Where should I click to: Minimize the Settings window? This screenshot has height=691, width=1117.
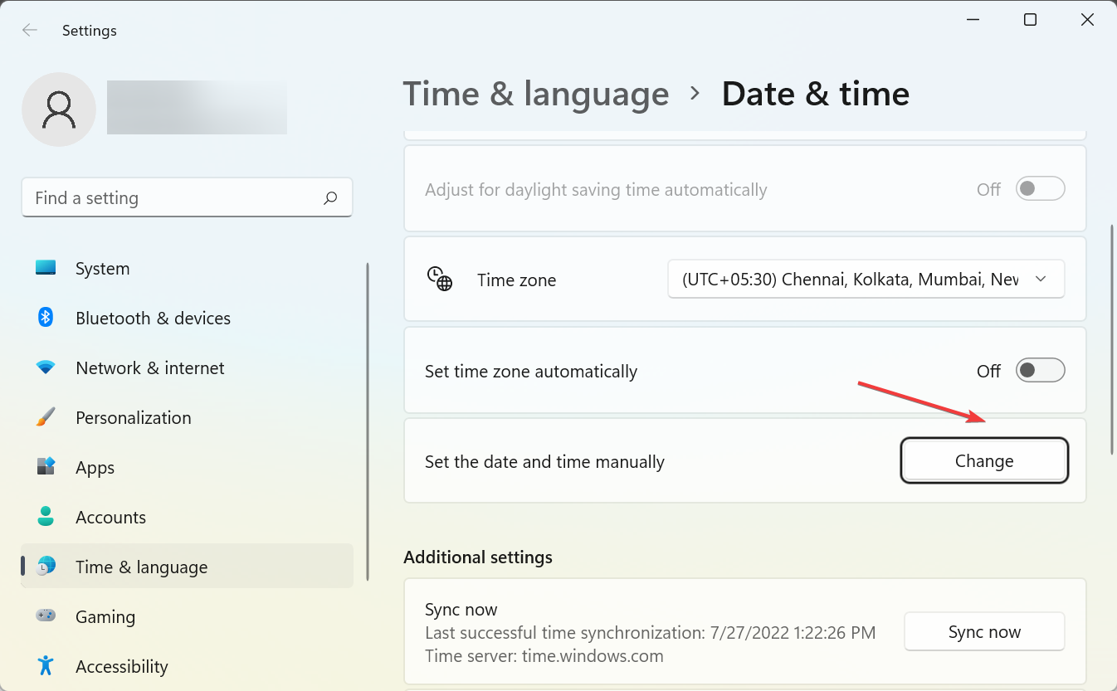973,20
